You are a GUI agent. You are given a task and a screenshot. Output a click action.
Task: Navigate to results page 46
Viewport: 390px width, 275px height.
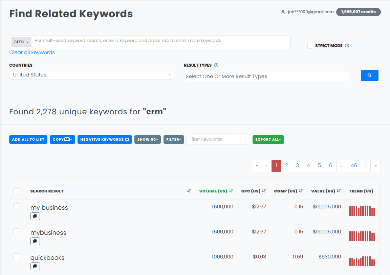tap(354, 165)
